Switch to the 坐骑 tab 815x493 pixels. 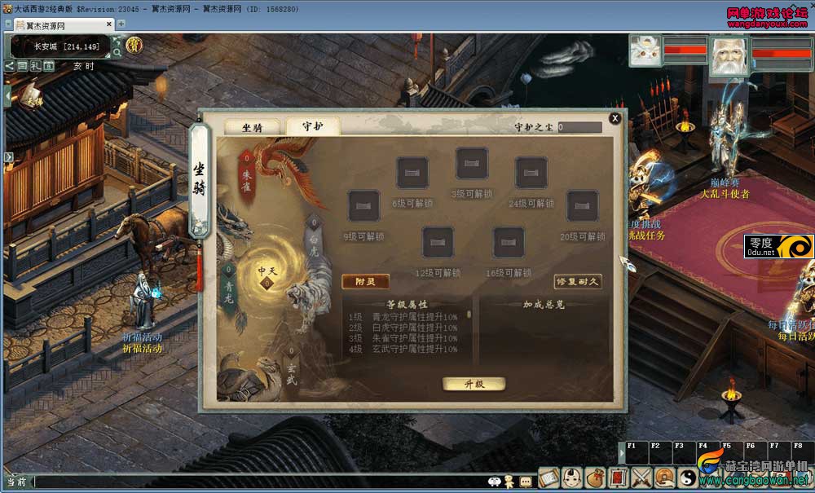coord(252,127)
